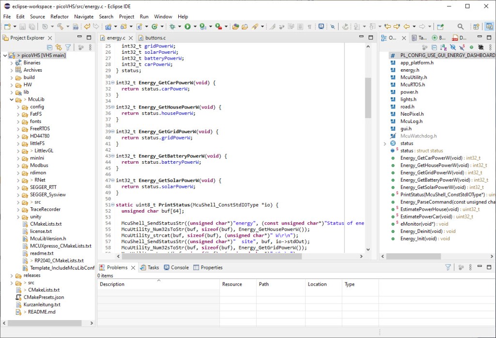Click the Description column header in Problems
Viewport: 496px width, 338px height.
112,284
